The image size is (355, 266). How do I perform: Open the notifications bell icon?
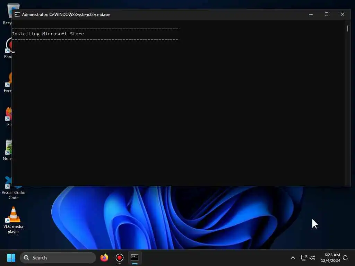pos(345,258)
